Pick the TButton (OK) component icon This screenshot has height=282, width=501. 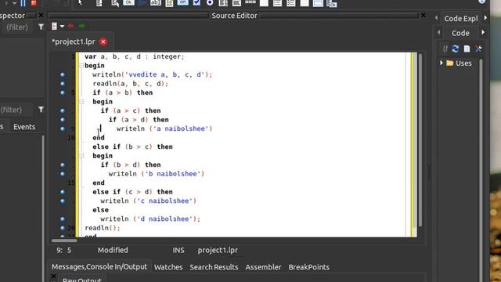tap(128, 3)
